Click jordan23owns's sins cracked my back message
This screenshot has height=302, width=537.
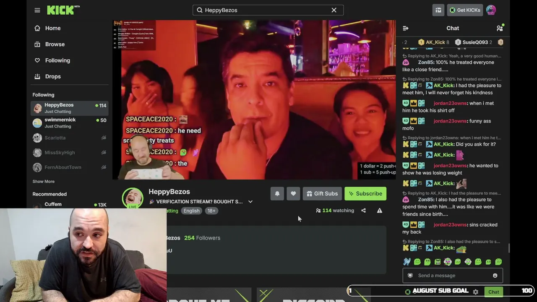pyautogui.click(x=452, y=228)
